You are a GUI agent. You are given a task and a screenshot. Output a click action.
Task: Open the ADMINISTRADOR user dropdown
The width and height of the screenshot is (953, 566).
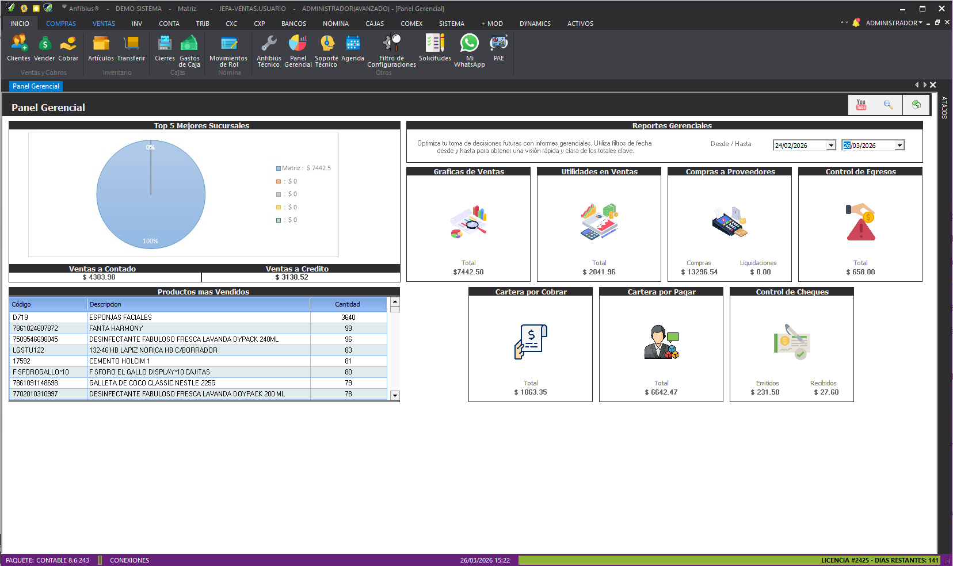[894, 23]
